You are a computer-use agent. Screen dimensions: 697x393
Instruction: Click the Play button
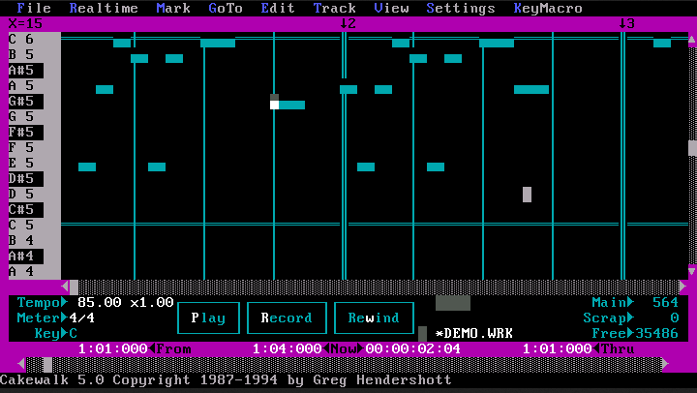point(208,317)
